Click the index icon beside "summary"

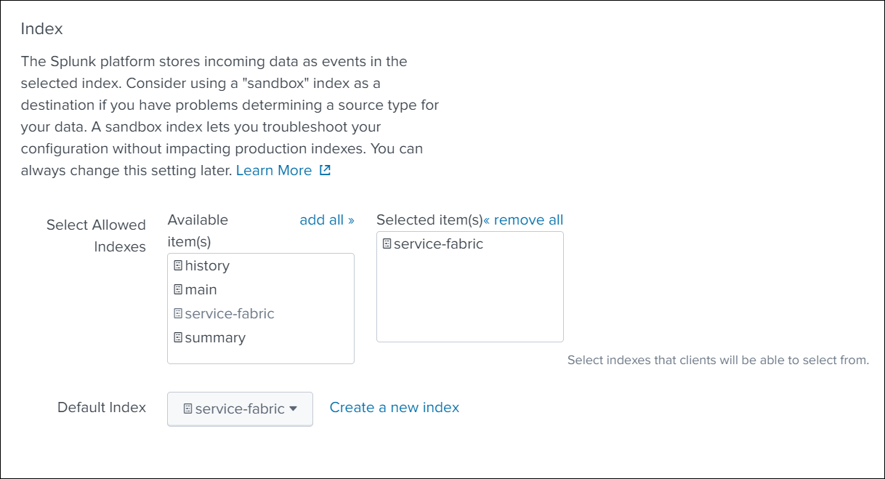pos(178,338)
